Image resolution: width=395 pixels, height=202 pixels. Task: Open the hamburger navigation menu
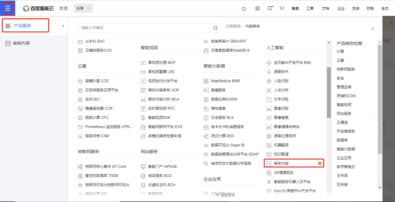[8, 8]
